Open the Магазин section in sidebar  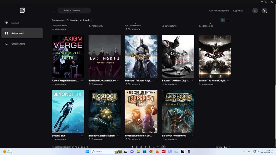[x=16, y=23]
